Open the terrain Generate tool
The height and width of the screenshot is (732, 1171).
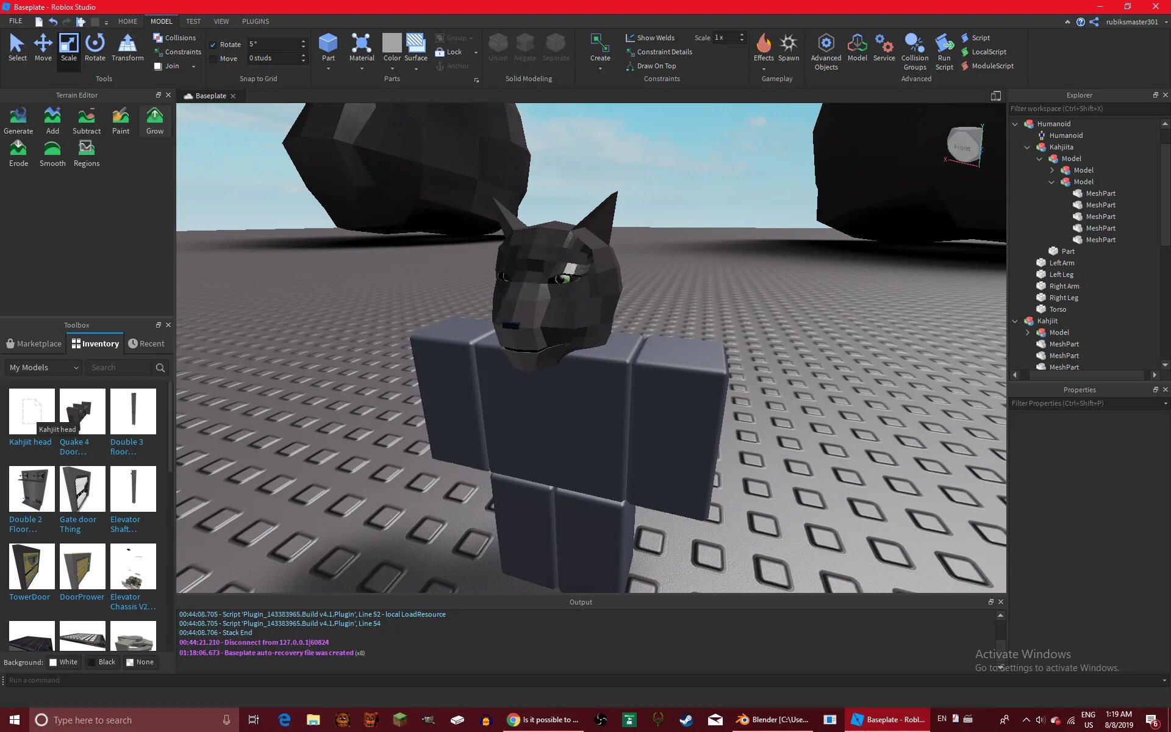pos(18,120)
